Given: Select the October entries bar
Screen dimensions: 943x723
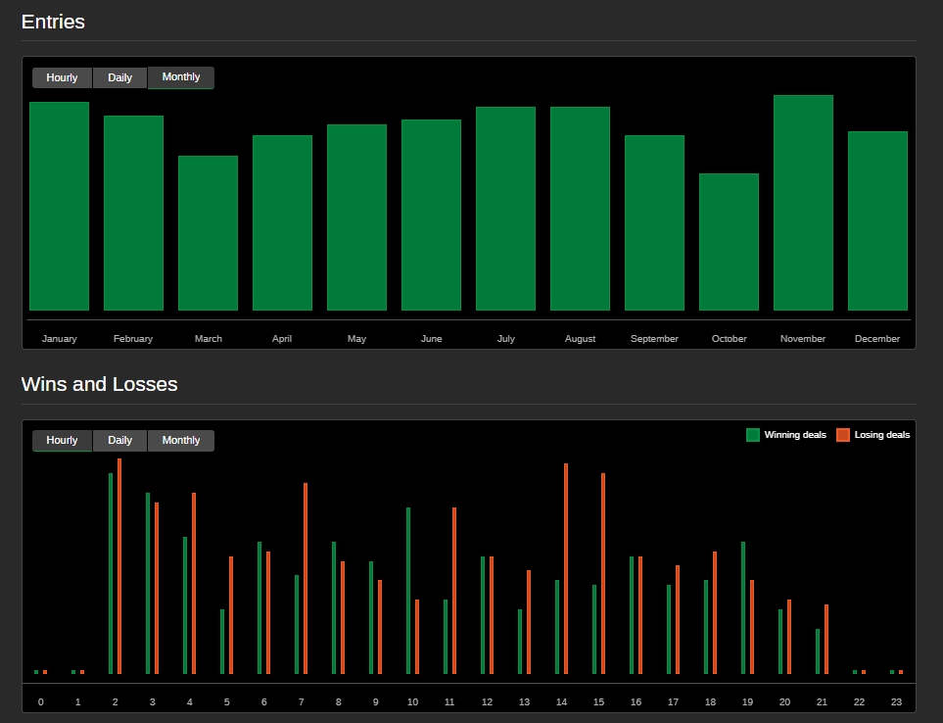Looking at the screenshot, I should pyautogui.click(x=729, y=242).
